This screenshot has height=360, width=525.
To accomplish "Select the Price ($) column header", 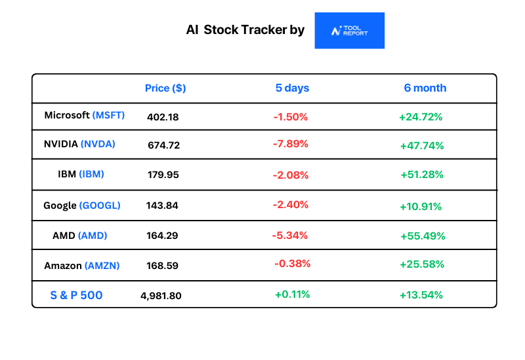I will click(165, 88).
